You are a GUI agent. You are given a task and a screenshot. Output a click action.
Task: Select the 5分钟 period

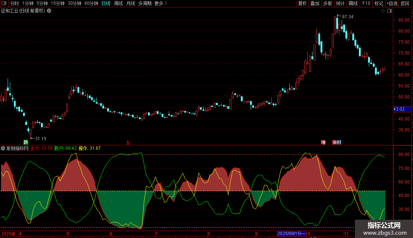click(x=42, y=3)
